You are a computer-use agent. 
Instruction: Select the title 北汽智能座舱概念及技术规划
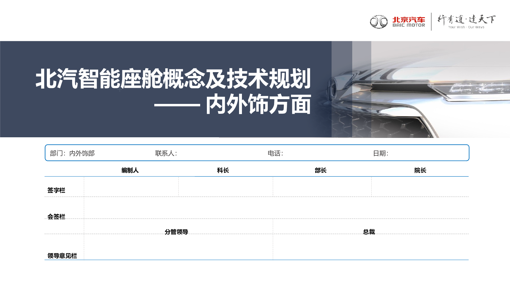tap(173, 78)
